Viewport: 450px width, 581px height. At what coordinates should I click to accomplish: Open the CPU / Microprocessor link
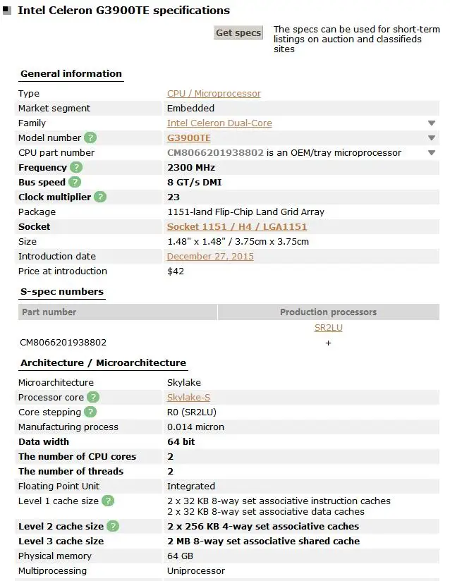pyautogui.click(x=214, y=94)
